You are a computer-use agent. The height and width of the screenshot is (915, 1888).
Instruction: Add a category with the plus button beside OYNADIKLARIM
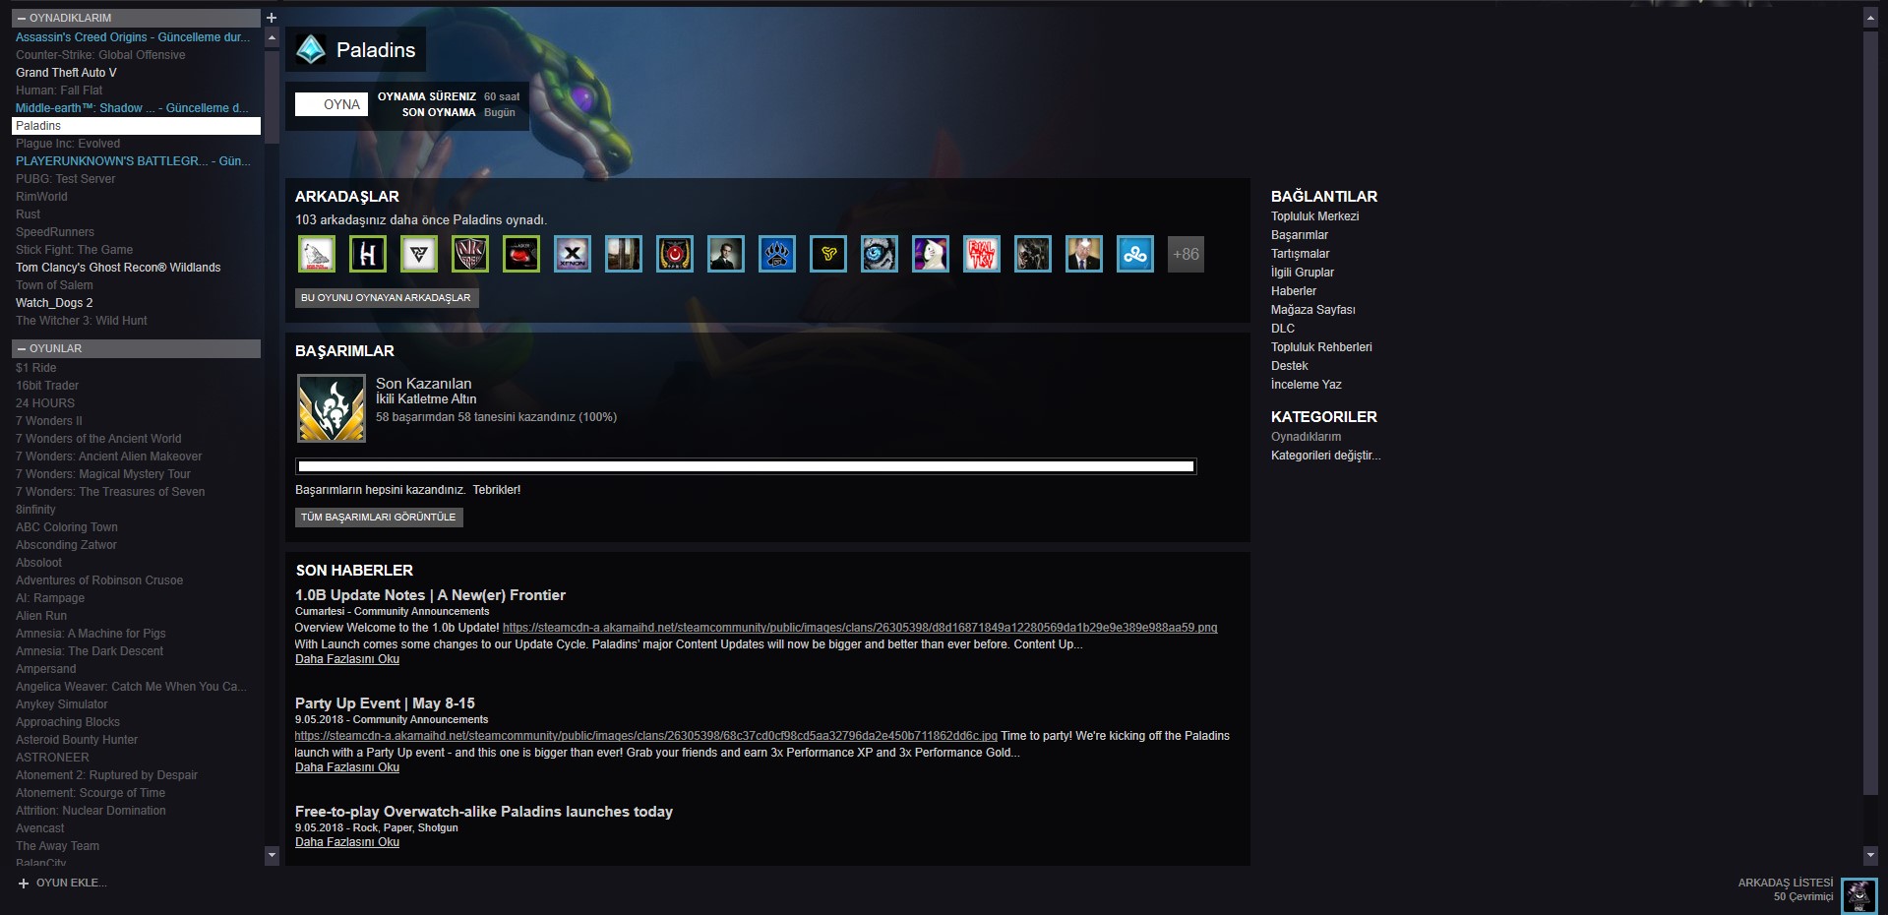pos(272,18)
